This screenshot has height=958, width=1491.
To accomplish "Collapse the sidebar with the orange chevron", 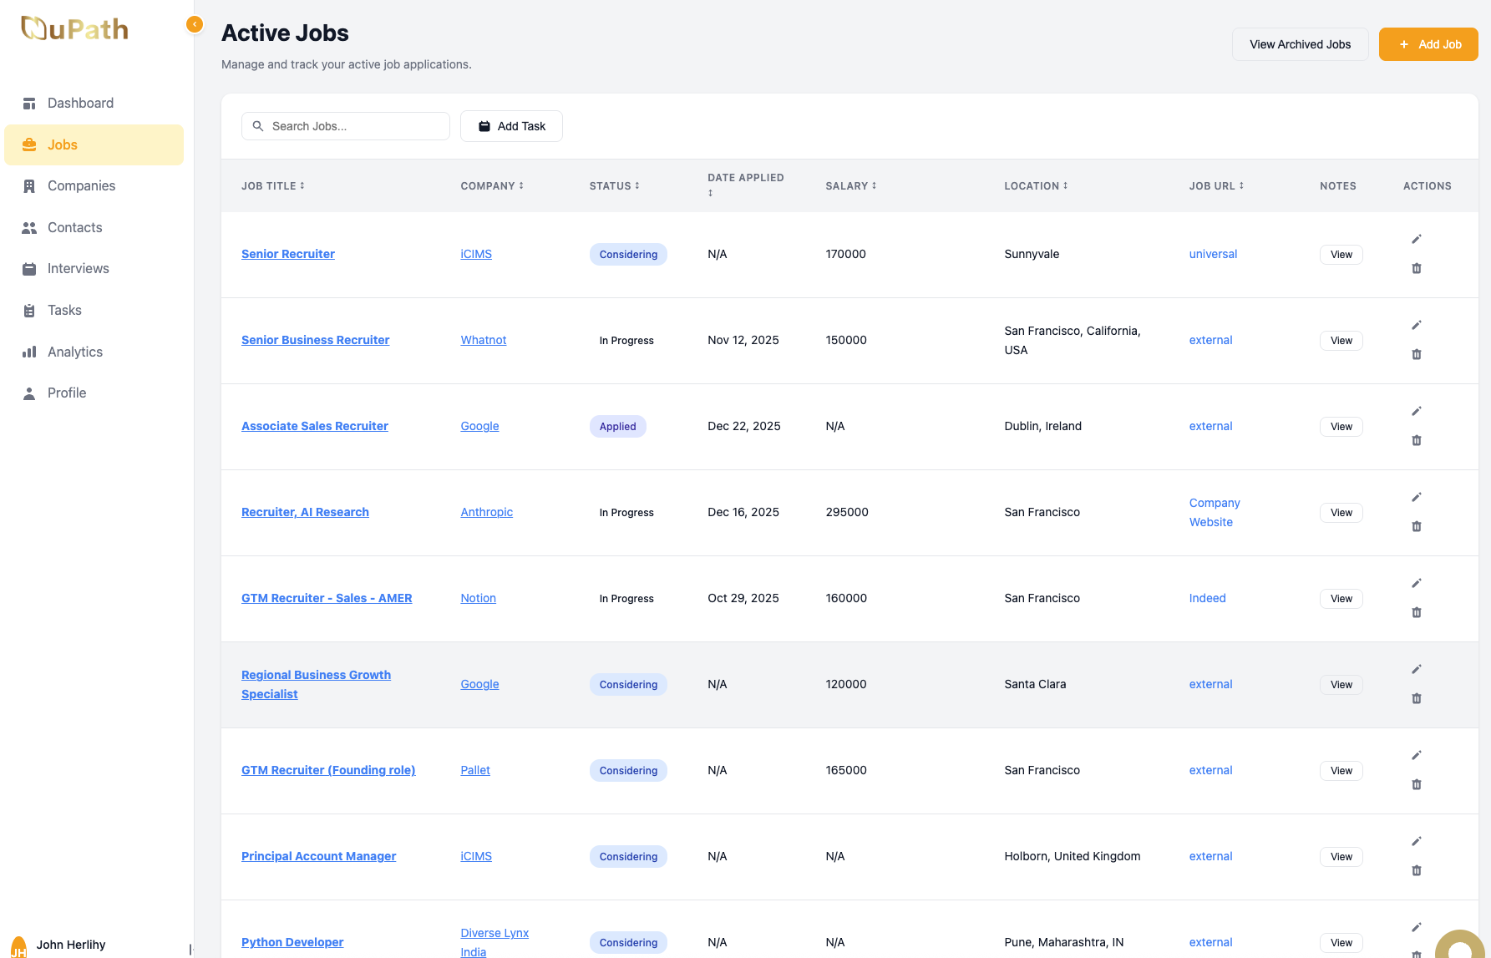I will [195, 24].
